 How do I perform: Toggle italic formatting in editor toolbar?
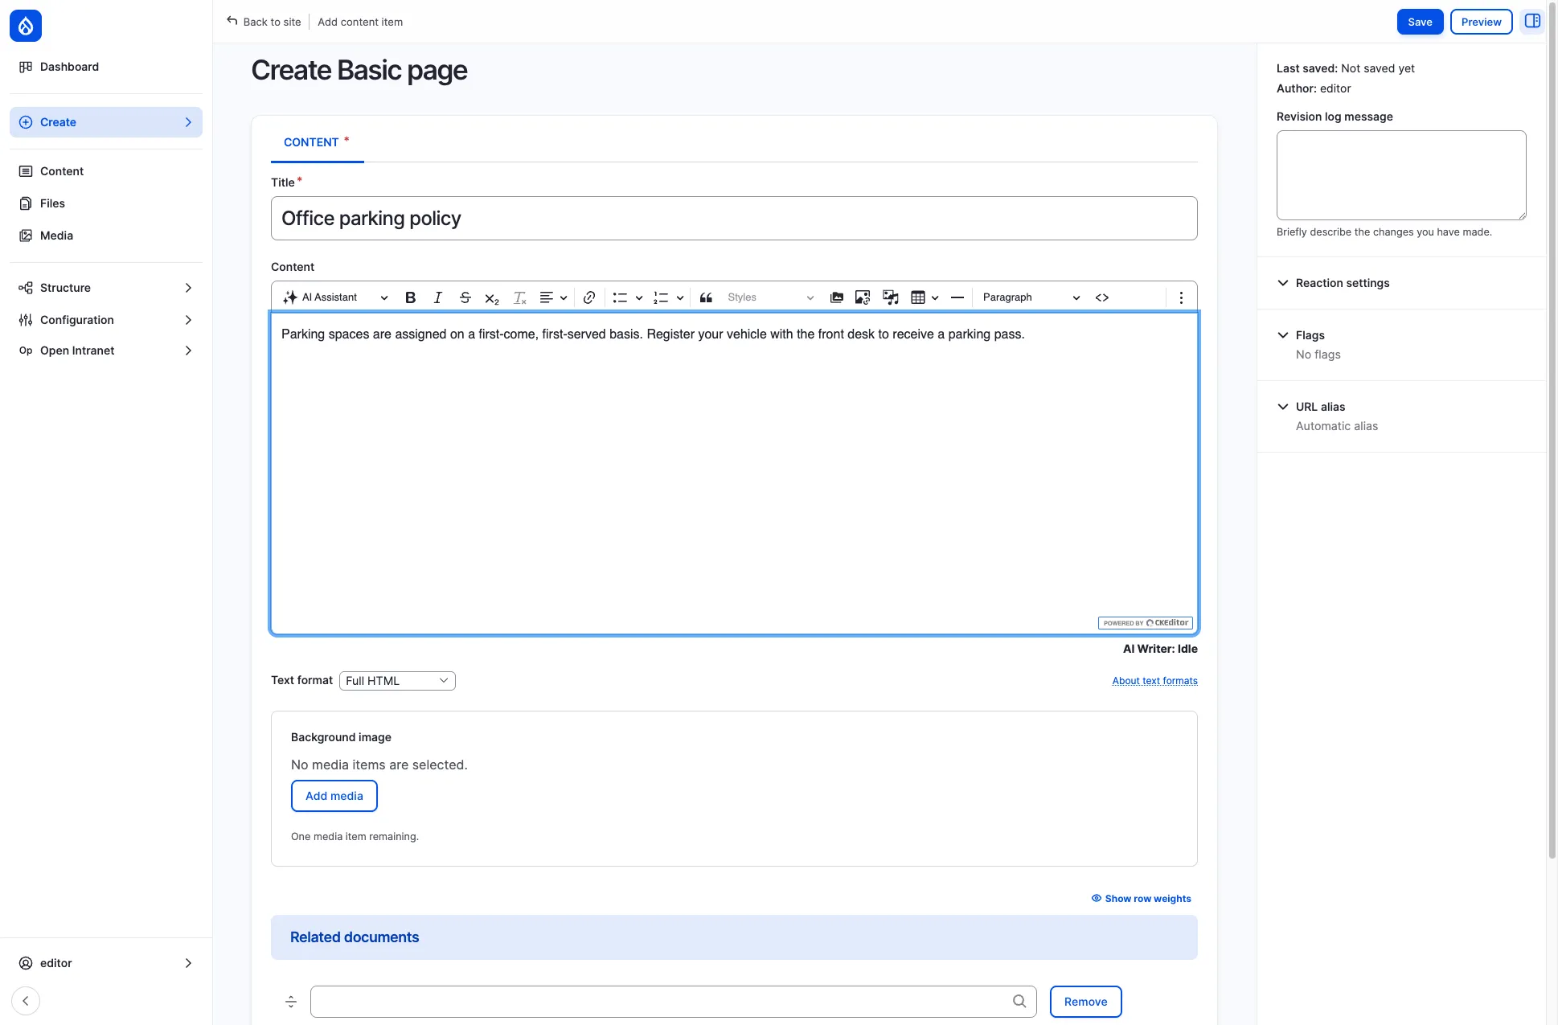pos(437,297)
